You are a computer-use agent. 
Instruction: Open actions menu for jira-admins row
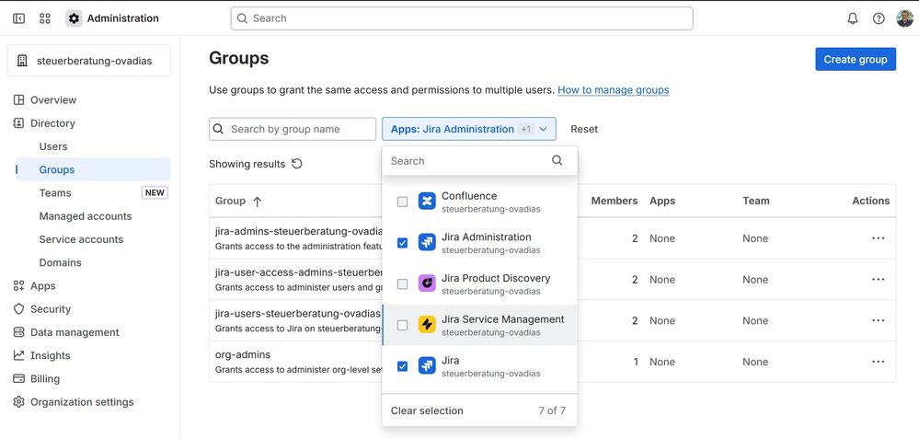[x=878, y=238]
